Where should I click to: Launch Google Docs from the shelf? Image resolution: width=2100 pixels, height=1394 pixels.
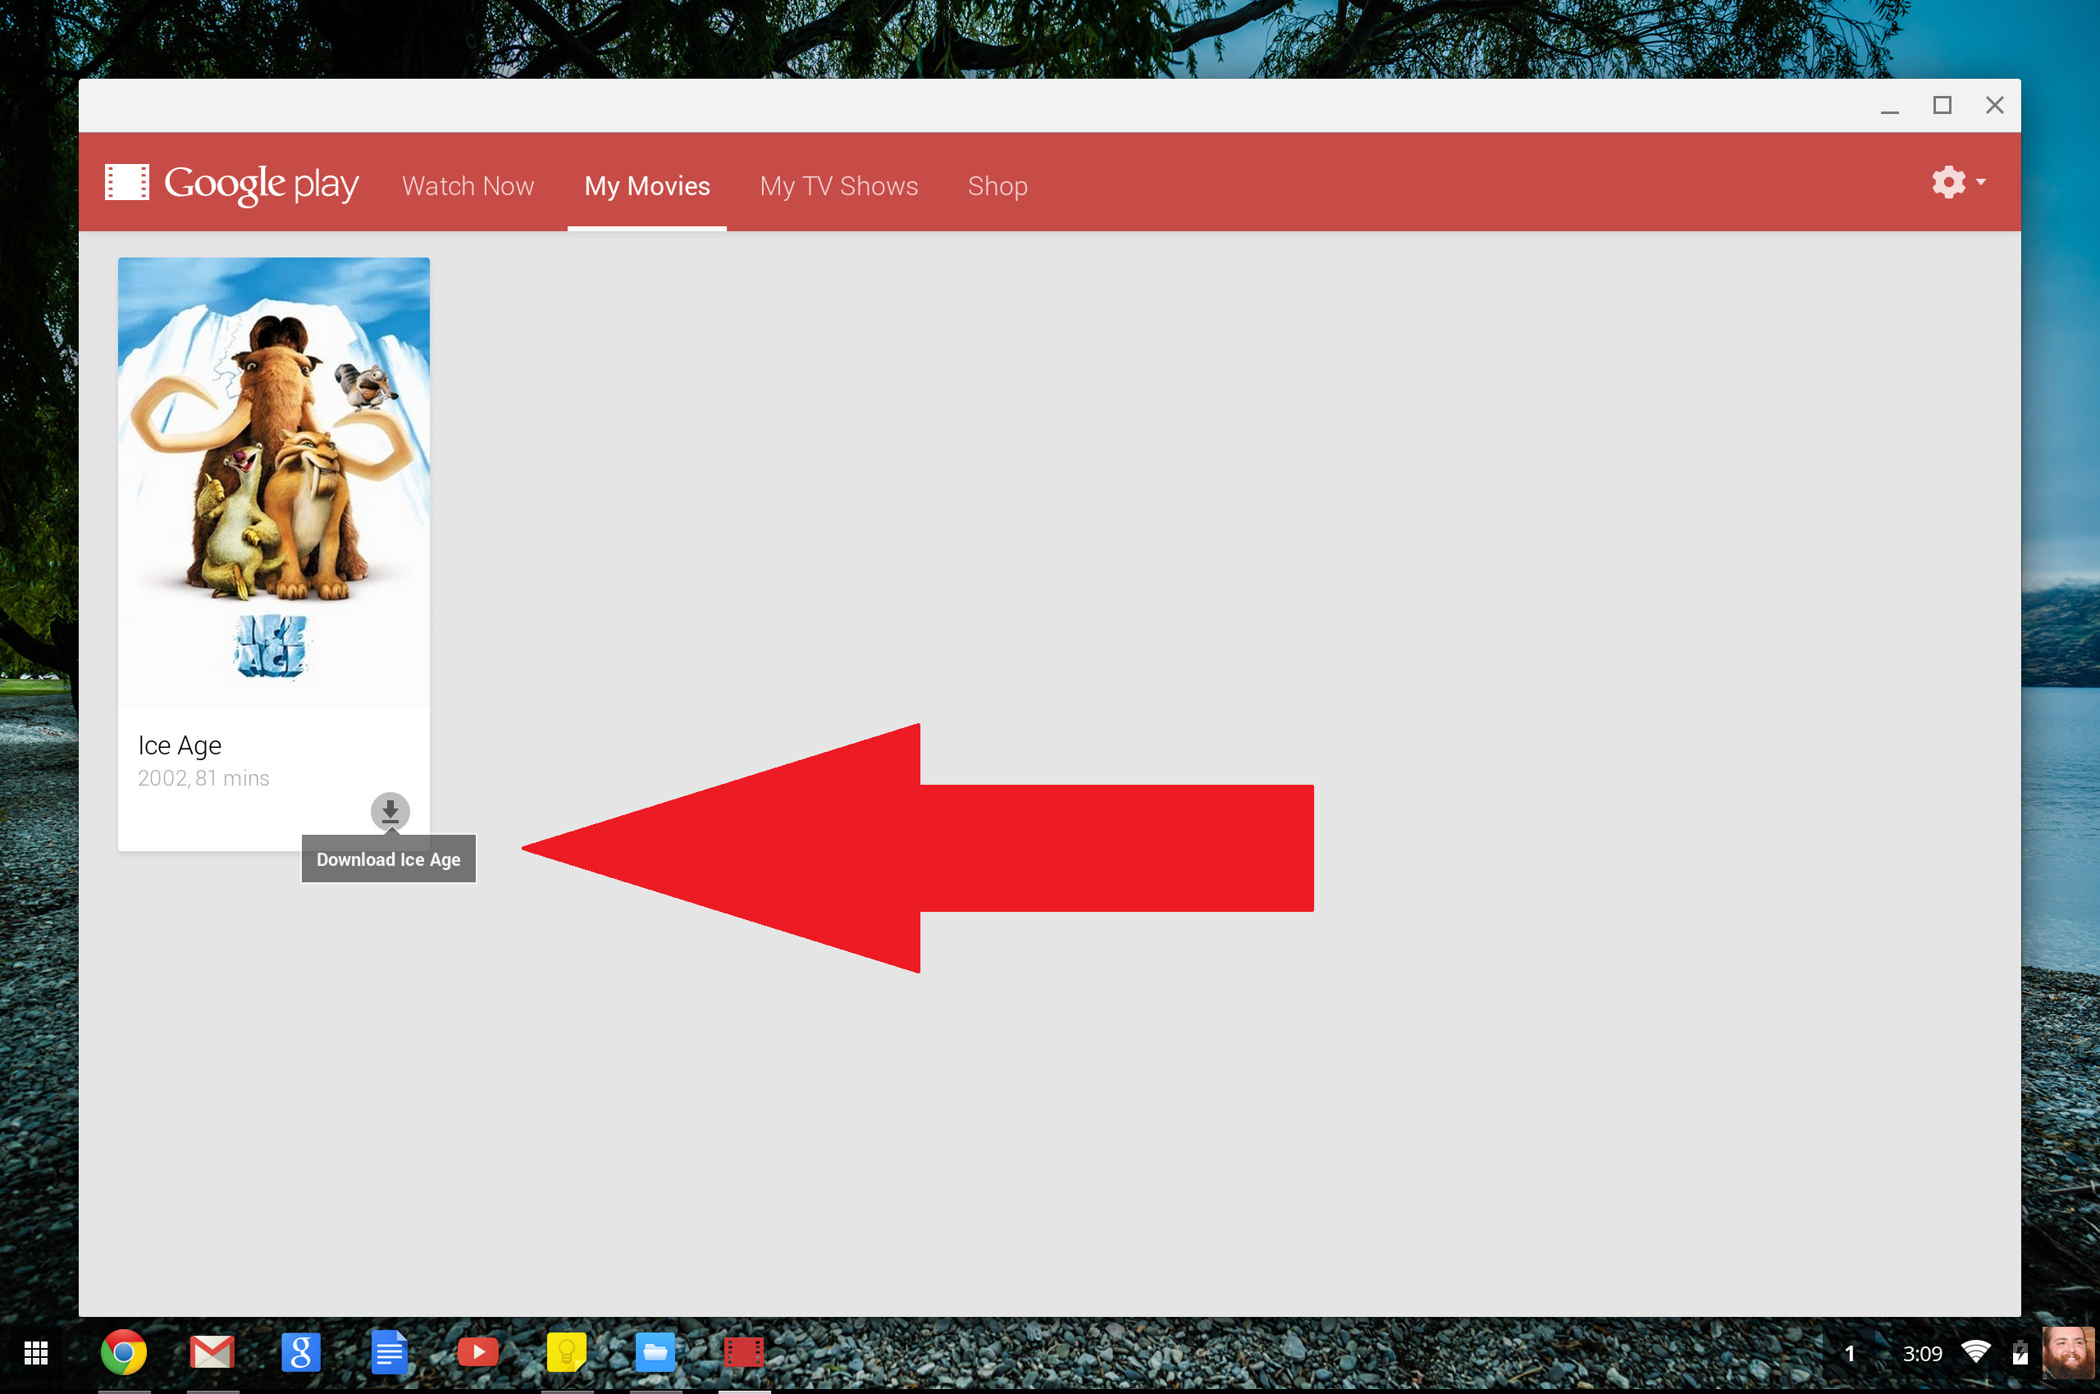389,1353
